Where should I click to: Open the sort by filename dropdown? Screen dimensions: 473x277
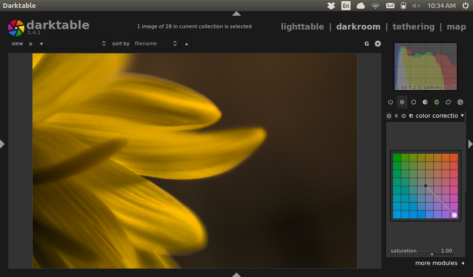pos(156,44)
